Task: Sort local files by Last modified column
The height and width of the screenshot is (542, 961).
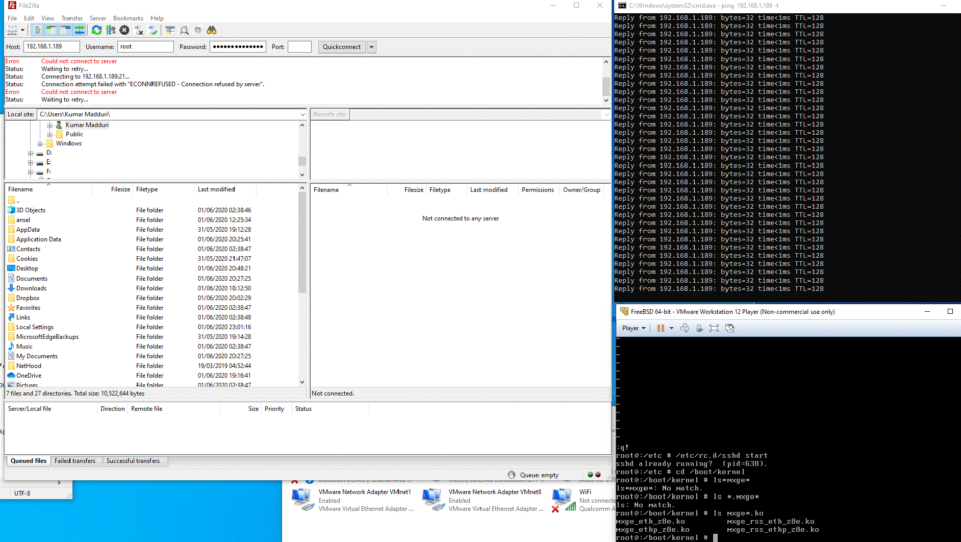Action: (216, 189)
